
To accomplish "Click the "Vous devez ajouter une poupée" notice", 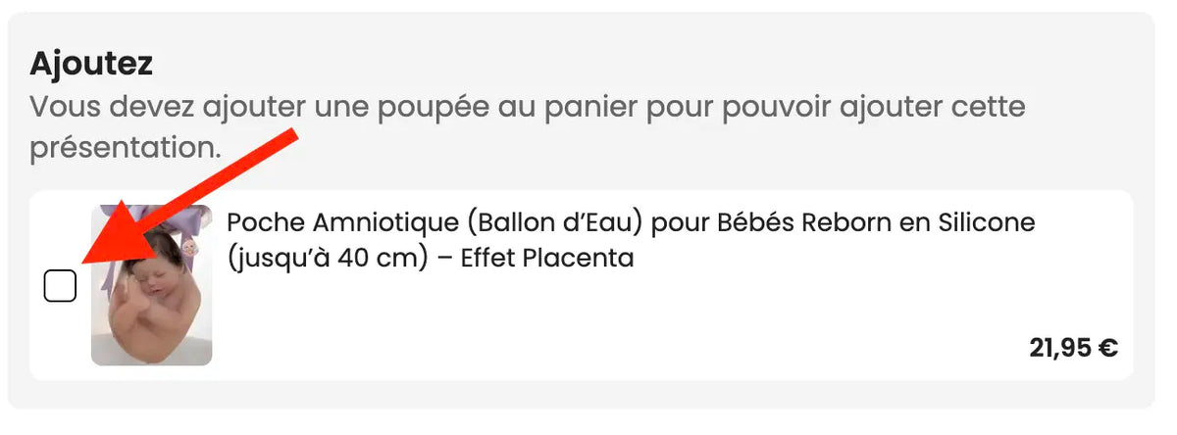I will pyautogui.click(x=527, y=126).
